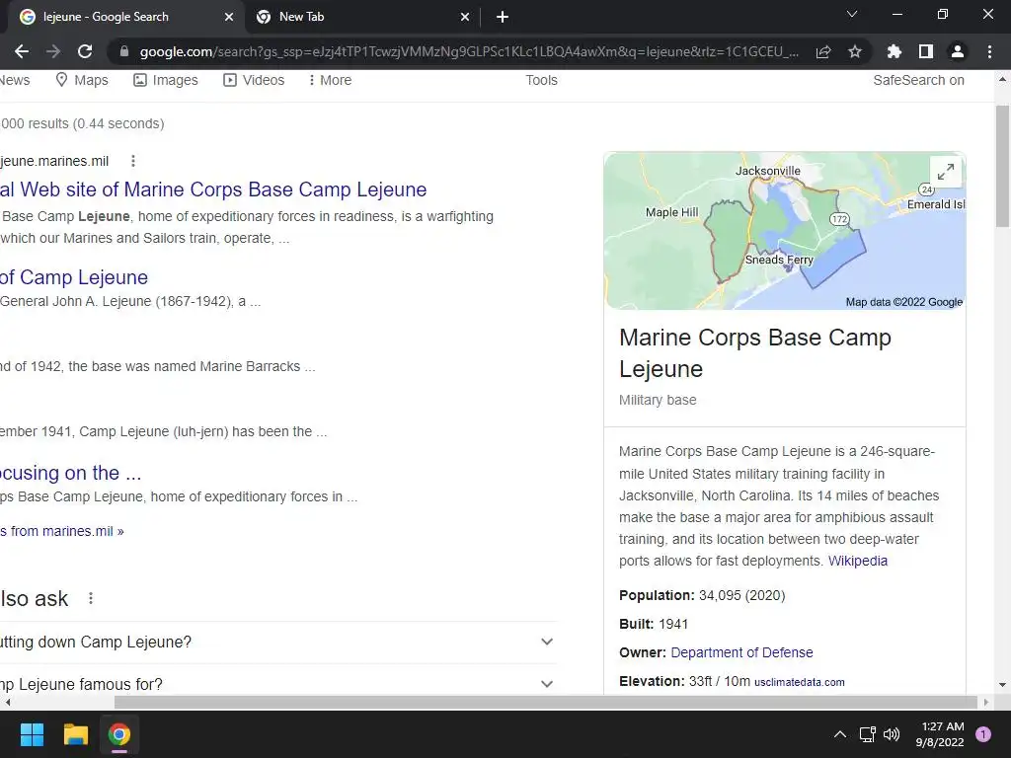Click the vertical scrollbar thumb
This screenshot has height=758, width=1011.
pos(1003,166)
